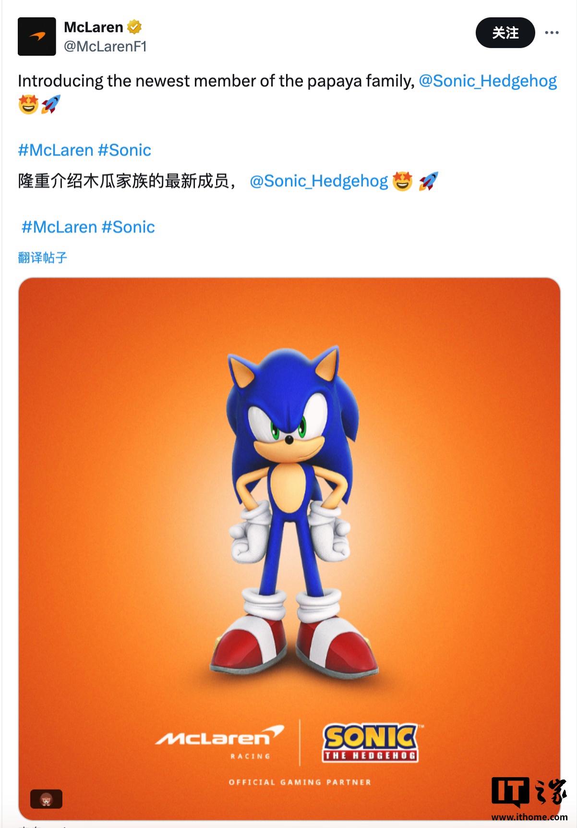Click the star-eyes emoji in the Chinese translation
The width and height of the screenshot is (577, 828).
[402, 181]
